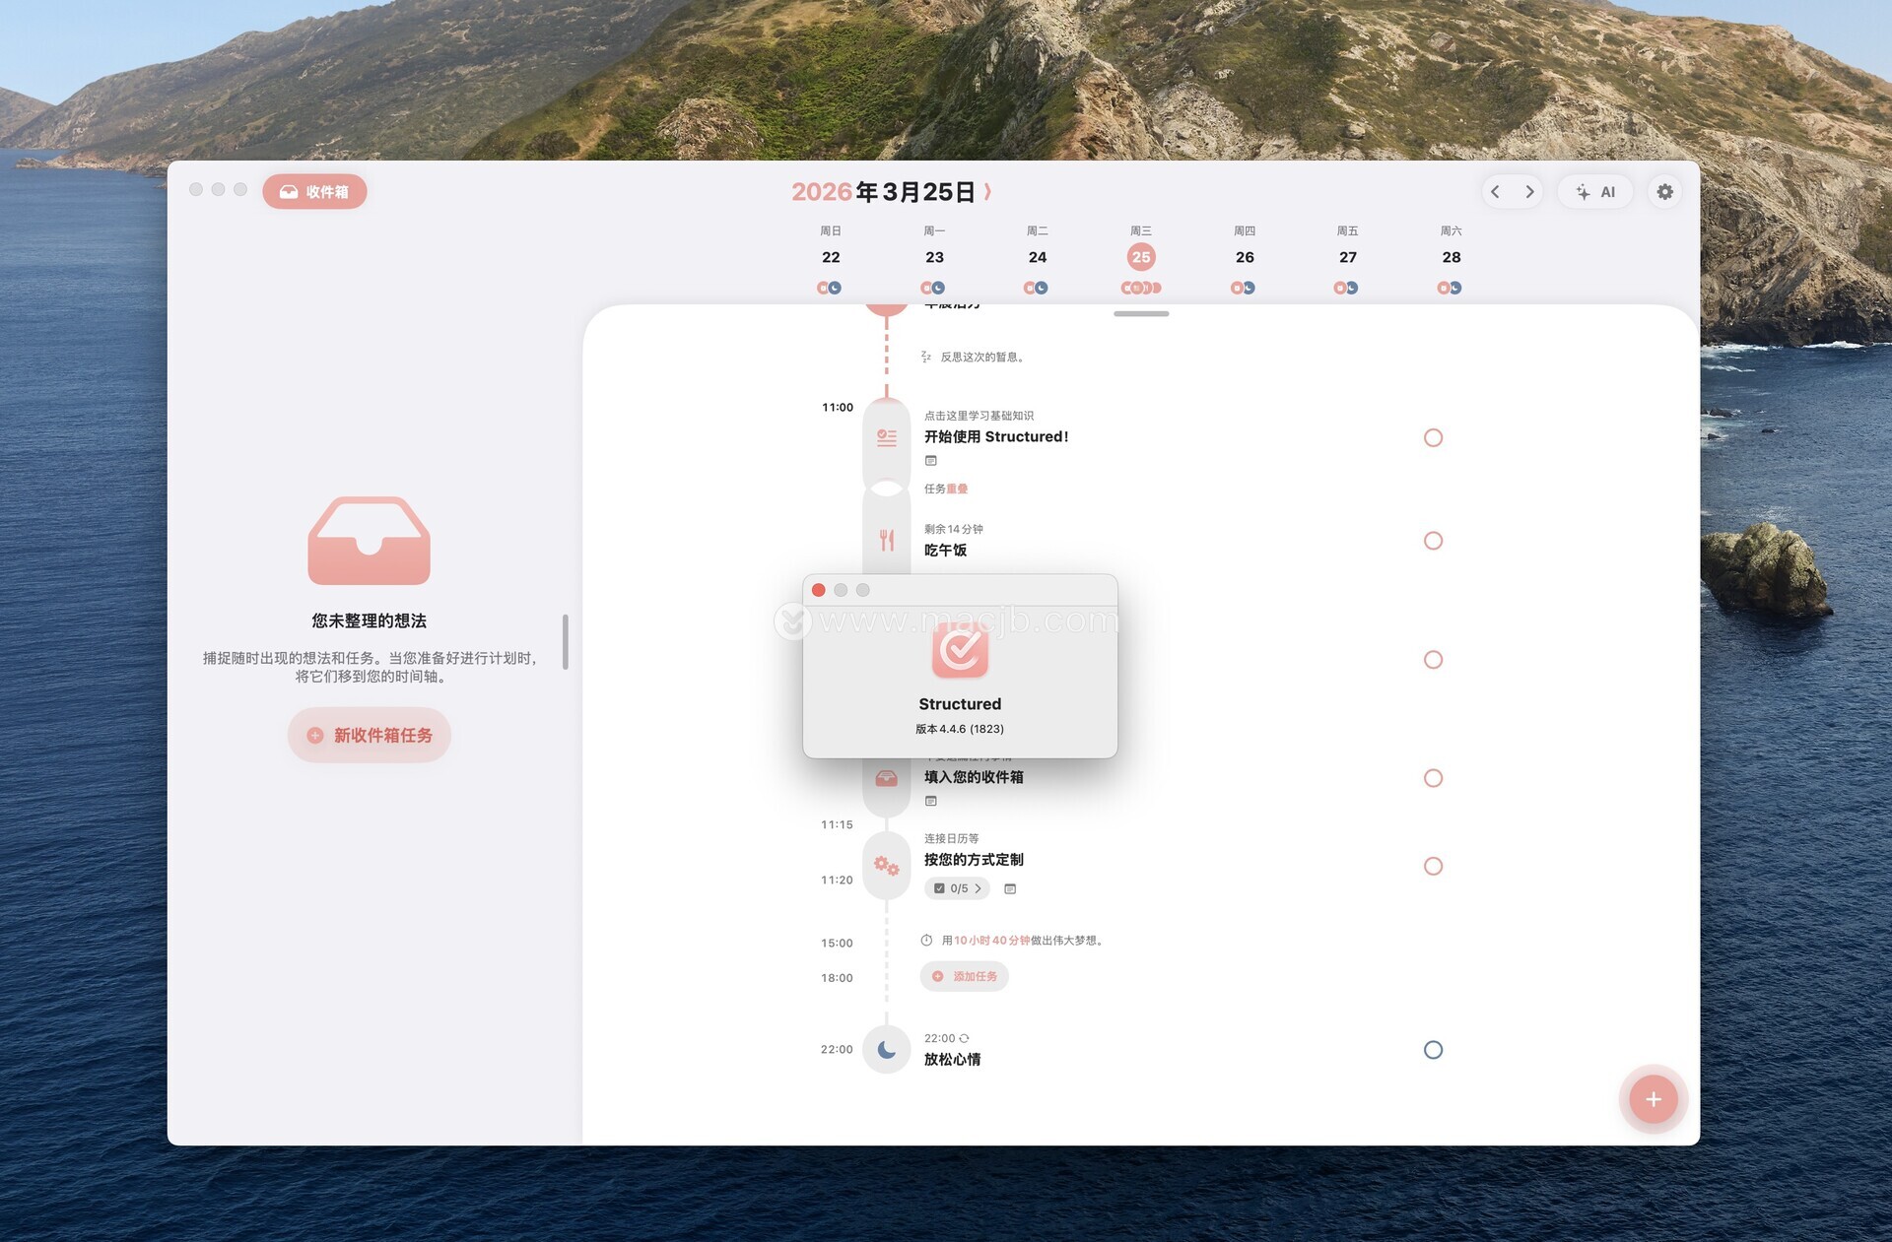
Task: Click the gears icon on the timeline
Action: tap(886, 866)
